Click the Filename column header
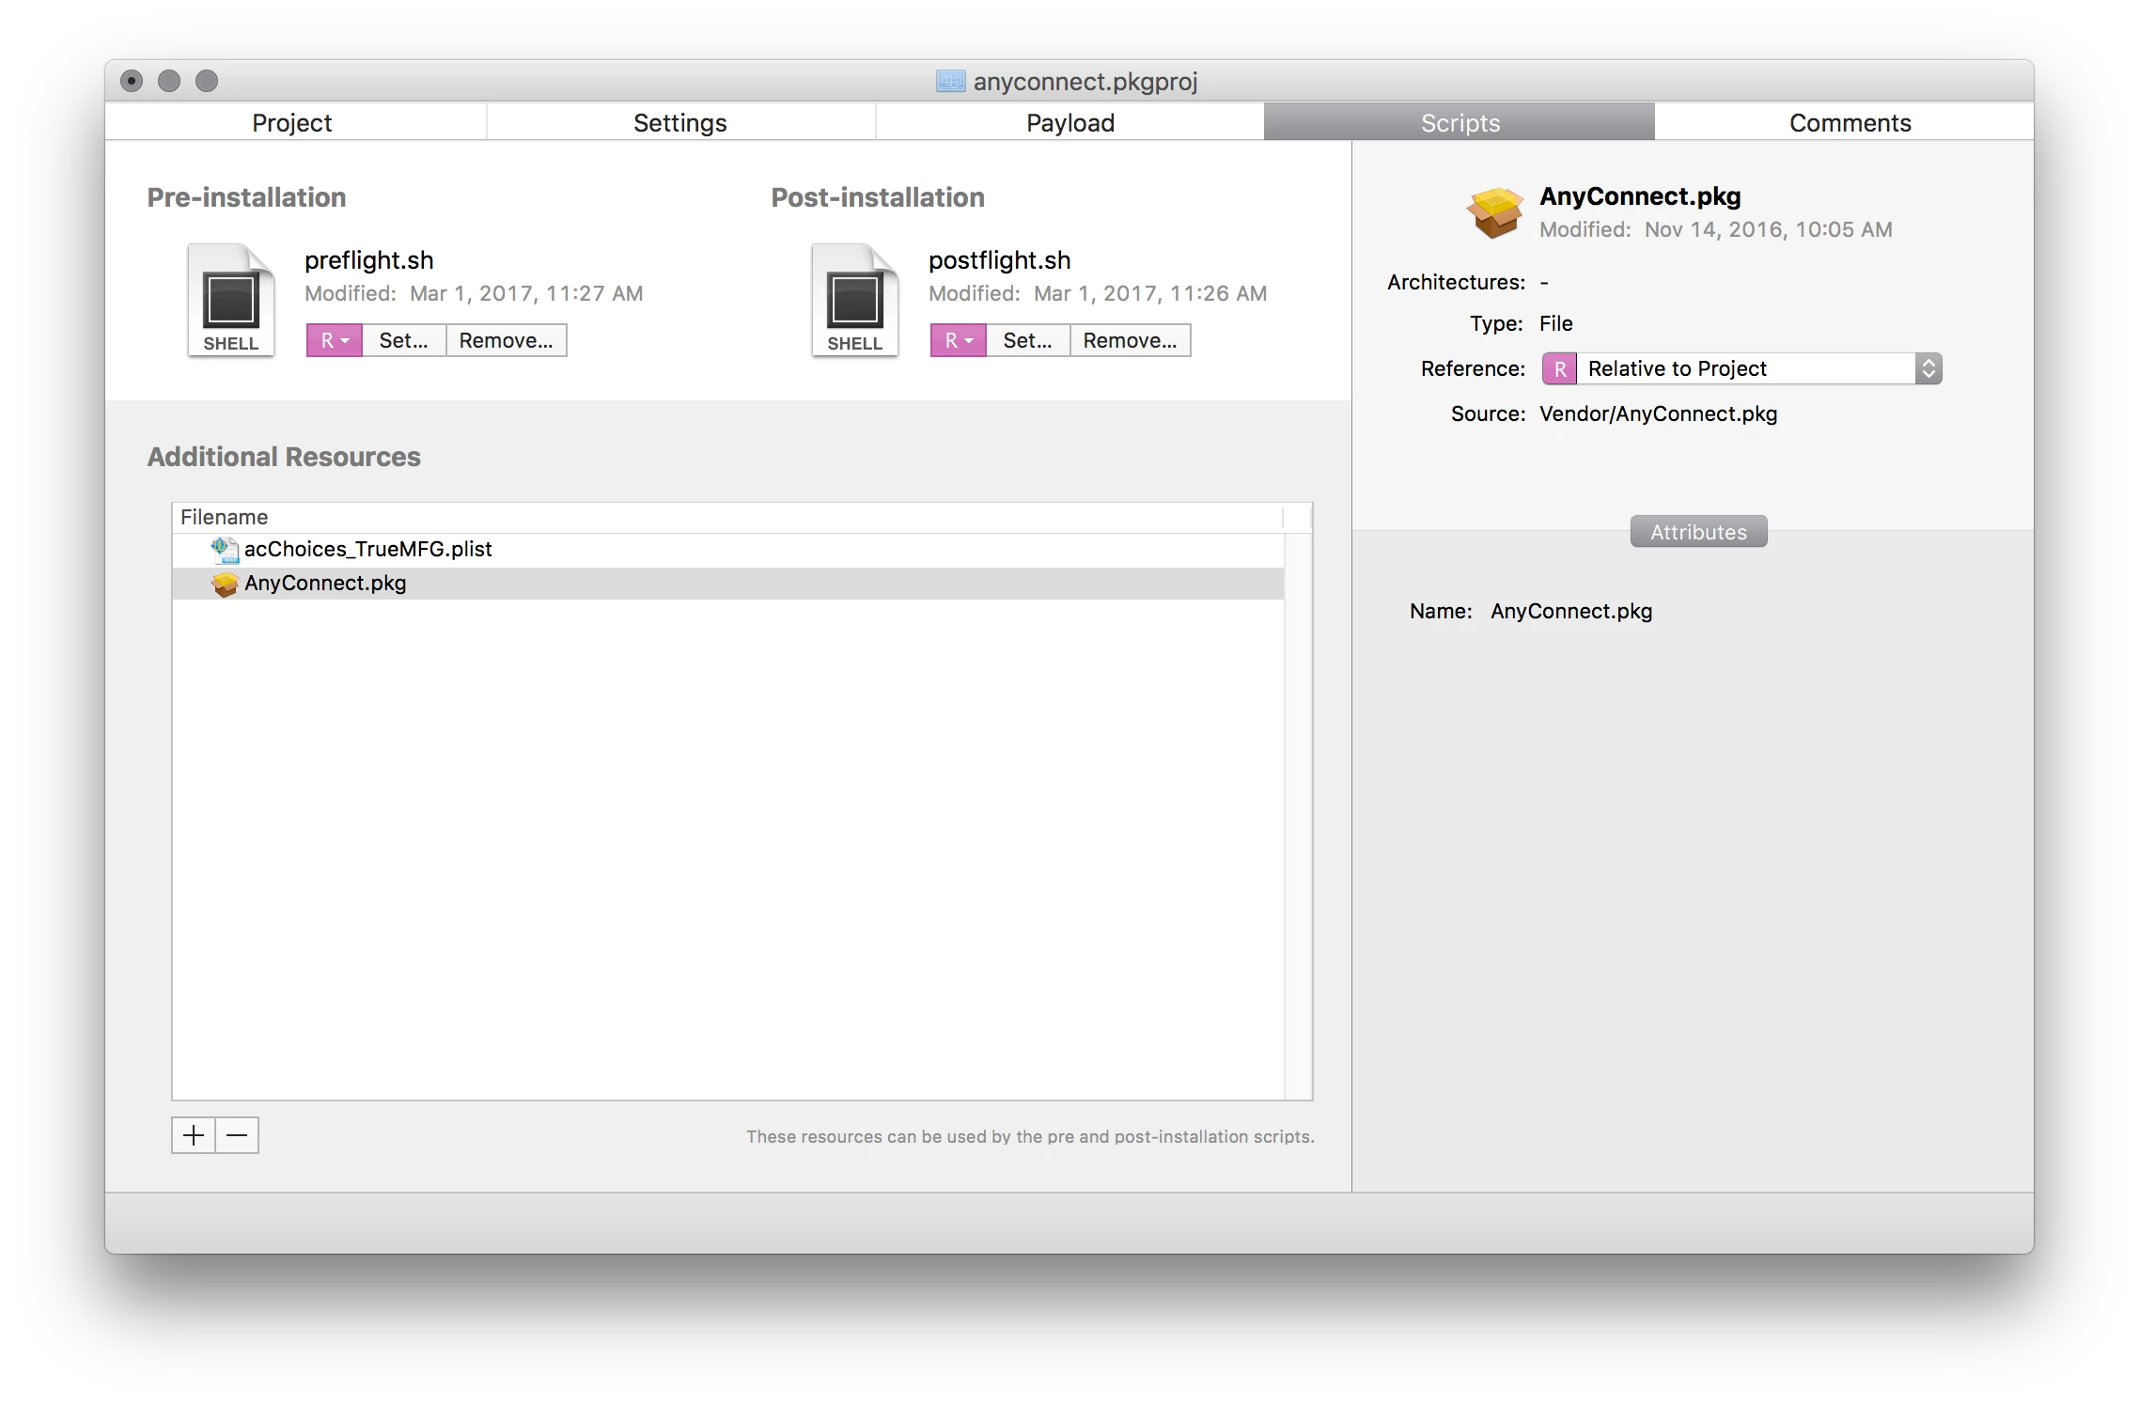 point(224,517)
